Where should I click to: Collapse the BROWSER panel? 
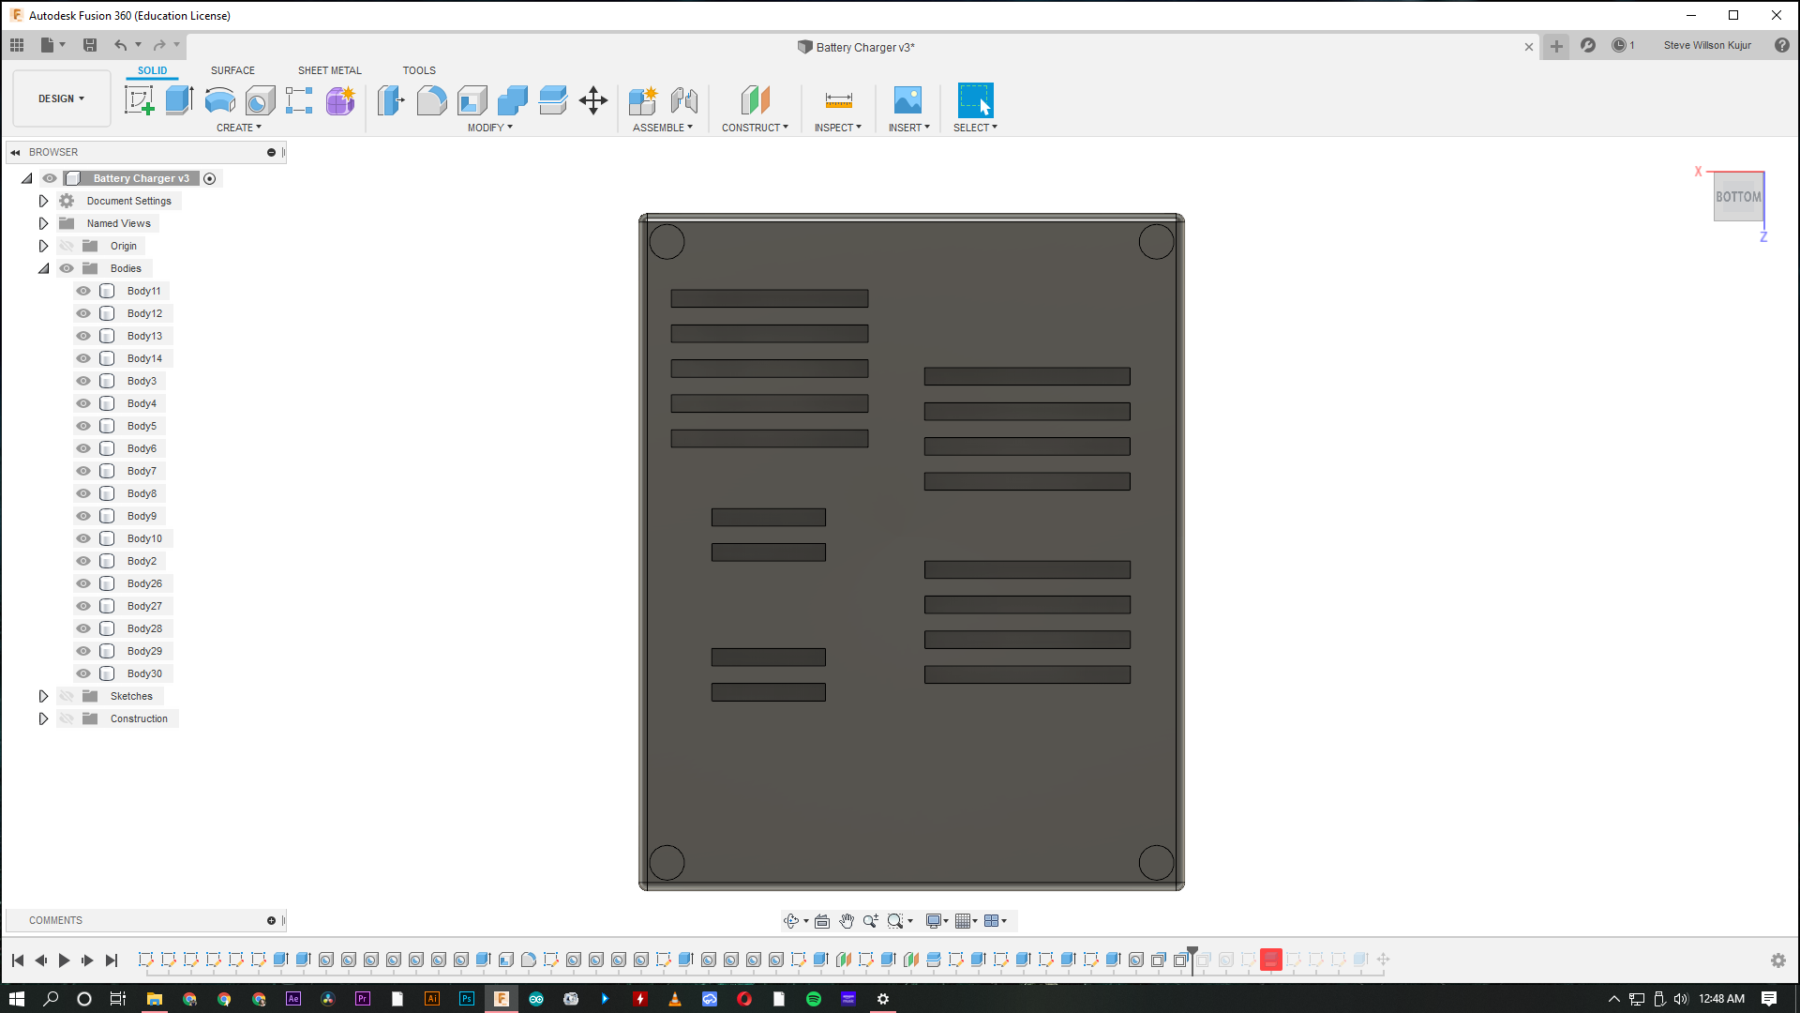pos(15,152)
